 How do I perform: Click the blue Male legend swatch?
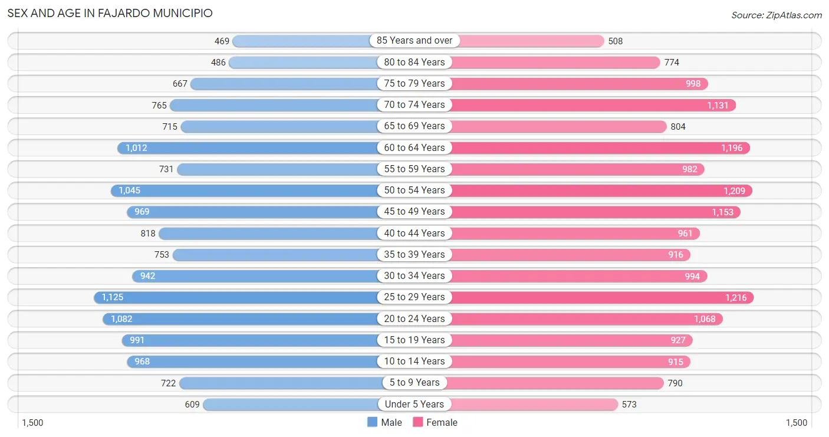click(372, 422)
